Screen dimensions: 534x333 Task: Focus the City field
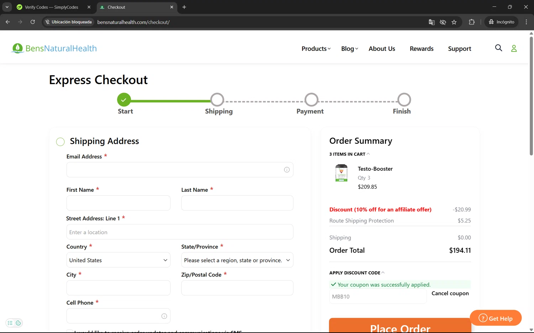pos(118,288)
